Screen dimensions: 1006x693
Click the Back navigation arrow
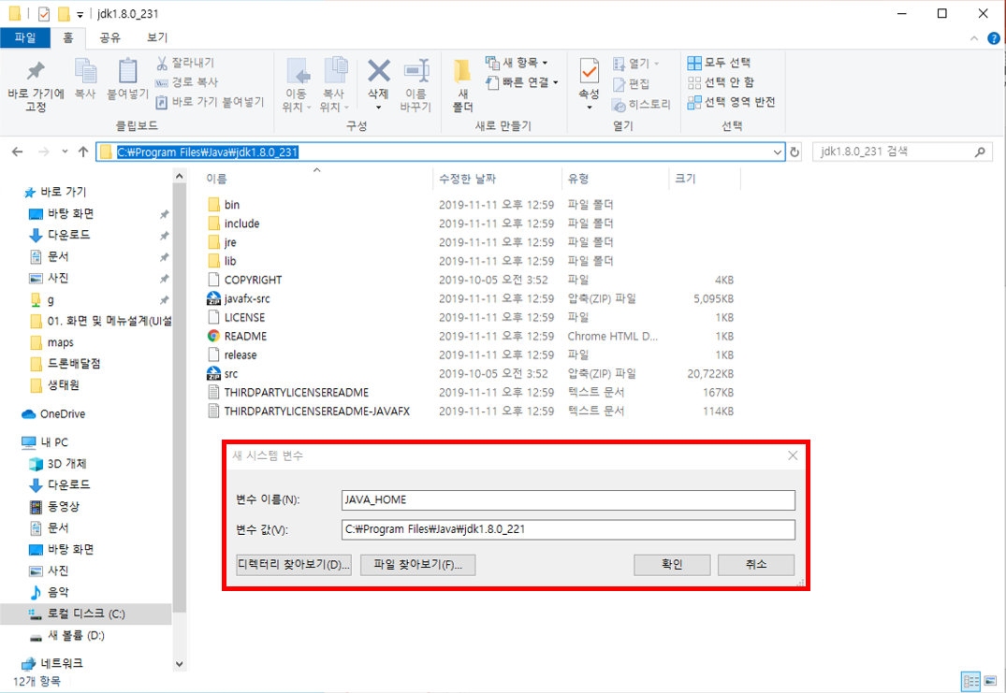(x=18, y=152)
